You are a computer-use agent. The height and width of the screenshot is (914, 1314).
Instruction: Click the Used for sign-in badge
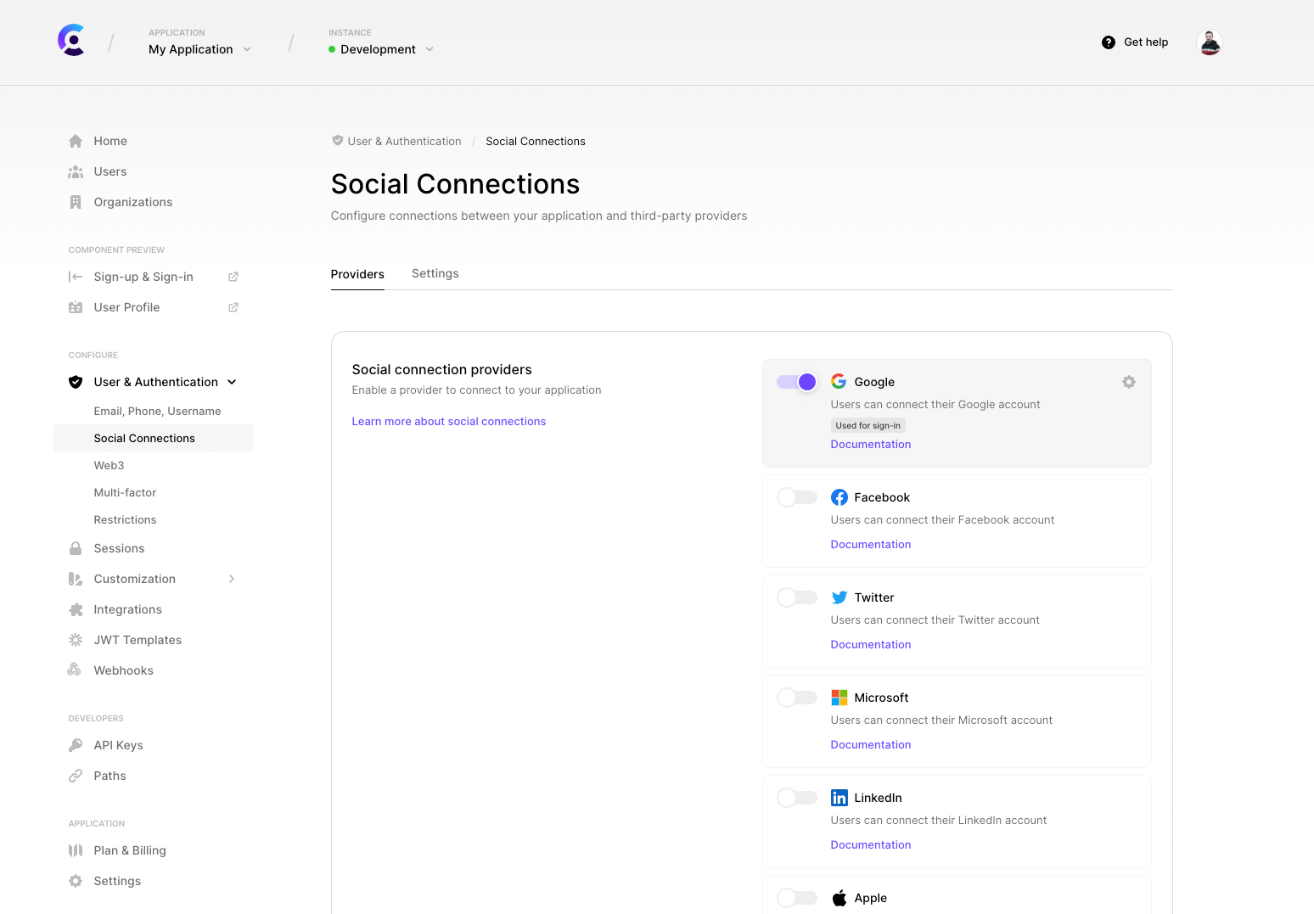(868, 425)
